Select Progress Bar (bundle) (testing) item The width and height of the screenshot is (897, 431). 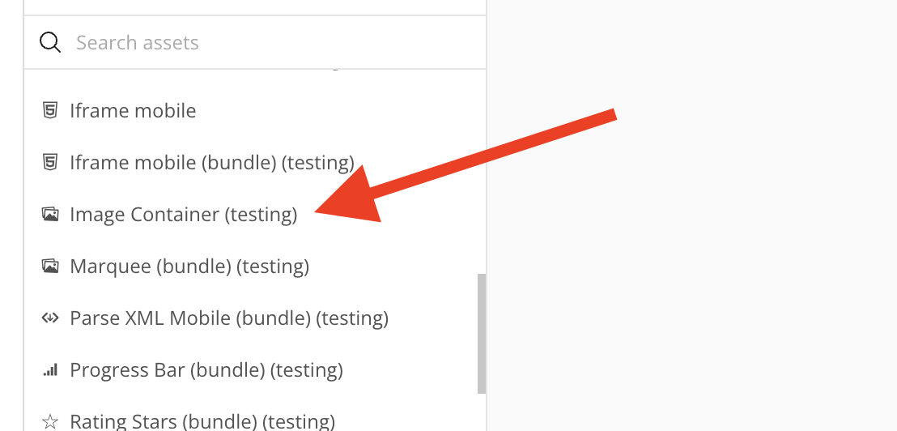(206, 370)
